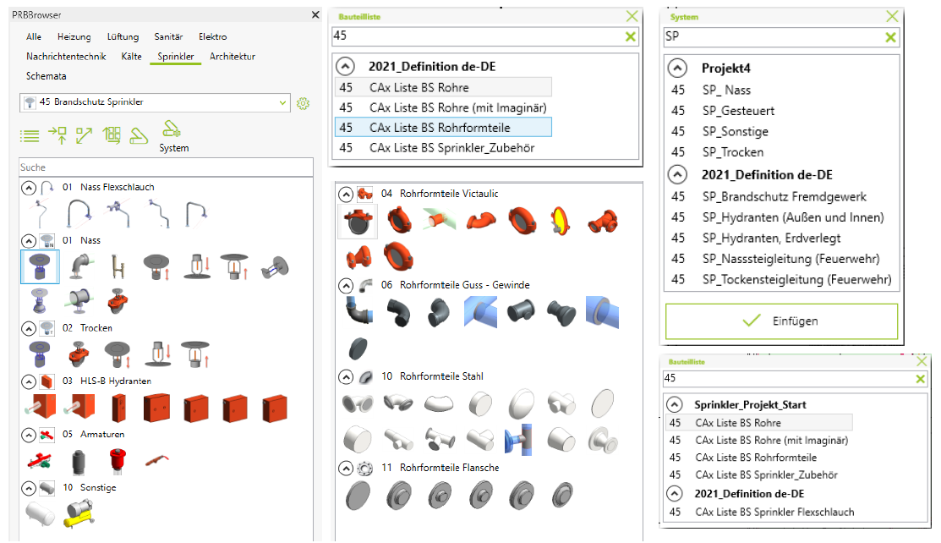Collapse the 02 Trocken group
Screen dimensions: 941x543
(29, 328)
